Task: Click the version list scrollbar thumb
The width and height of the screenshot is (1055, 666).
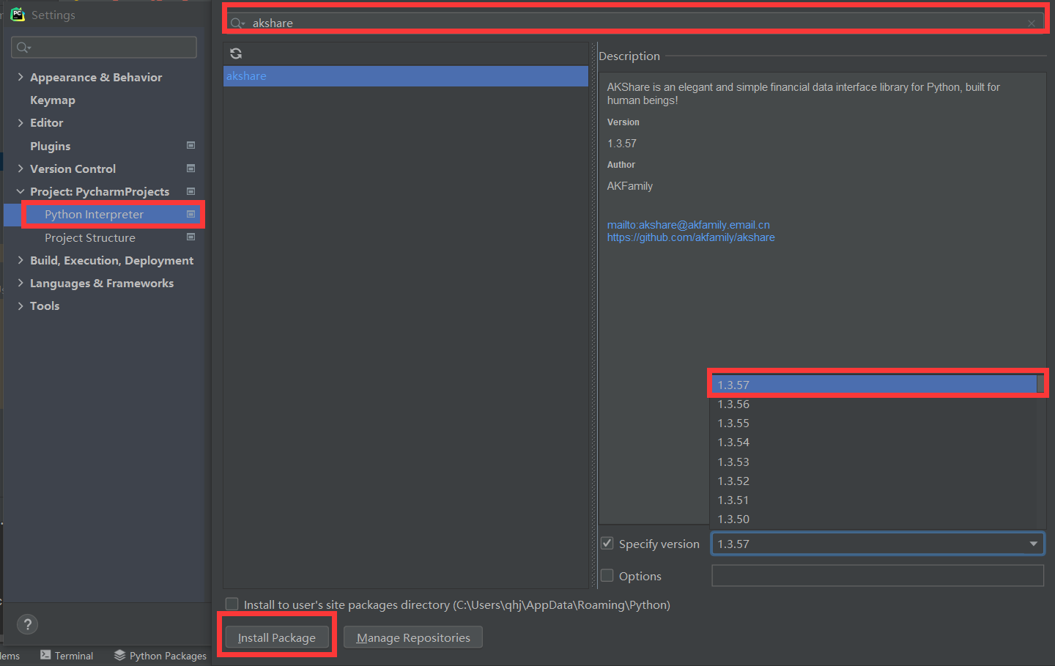Action: point(1040,384)
